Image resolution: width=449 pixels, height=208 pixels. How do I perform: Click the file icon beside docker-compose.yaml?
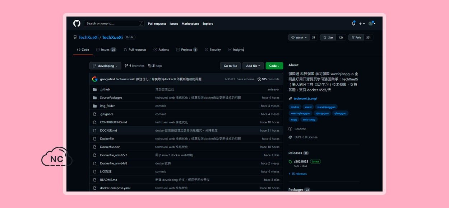(95, 188)
